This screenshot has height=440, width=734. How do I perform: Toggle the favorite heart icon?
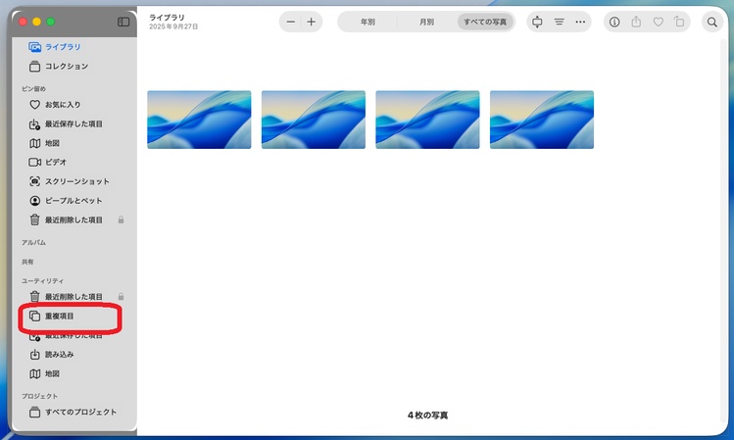tap(658, 22)
